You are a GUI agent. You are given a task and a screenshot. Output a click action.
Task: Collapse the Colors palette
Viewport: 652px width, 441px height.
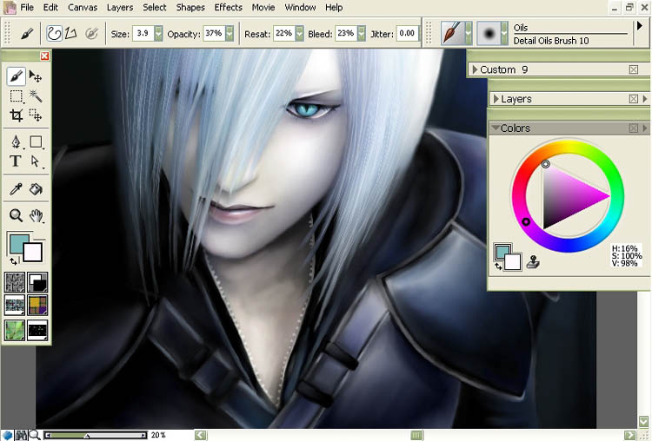pos(496,128)
